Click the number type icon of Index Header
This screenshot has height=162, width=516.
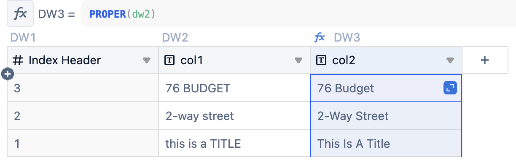click(x=18, y=60)
